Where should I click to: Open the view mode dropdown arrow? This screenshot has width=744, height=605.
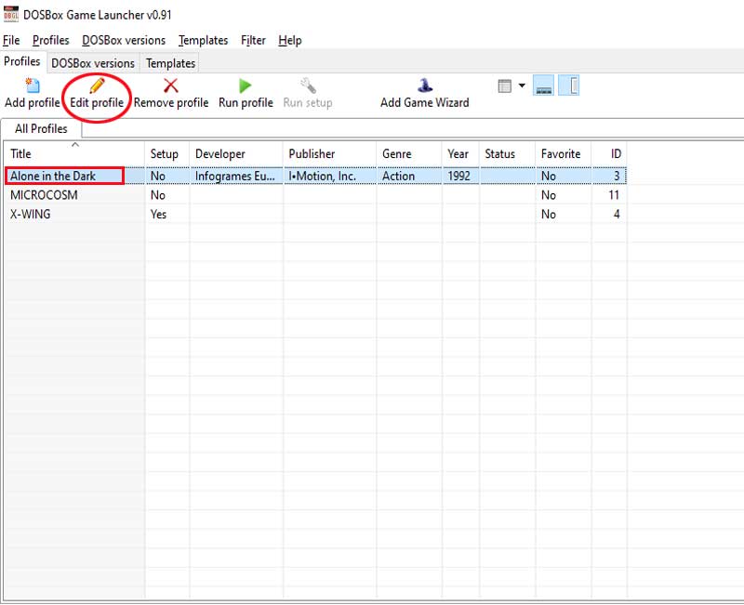(x=522, y=85)
